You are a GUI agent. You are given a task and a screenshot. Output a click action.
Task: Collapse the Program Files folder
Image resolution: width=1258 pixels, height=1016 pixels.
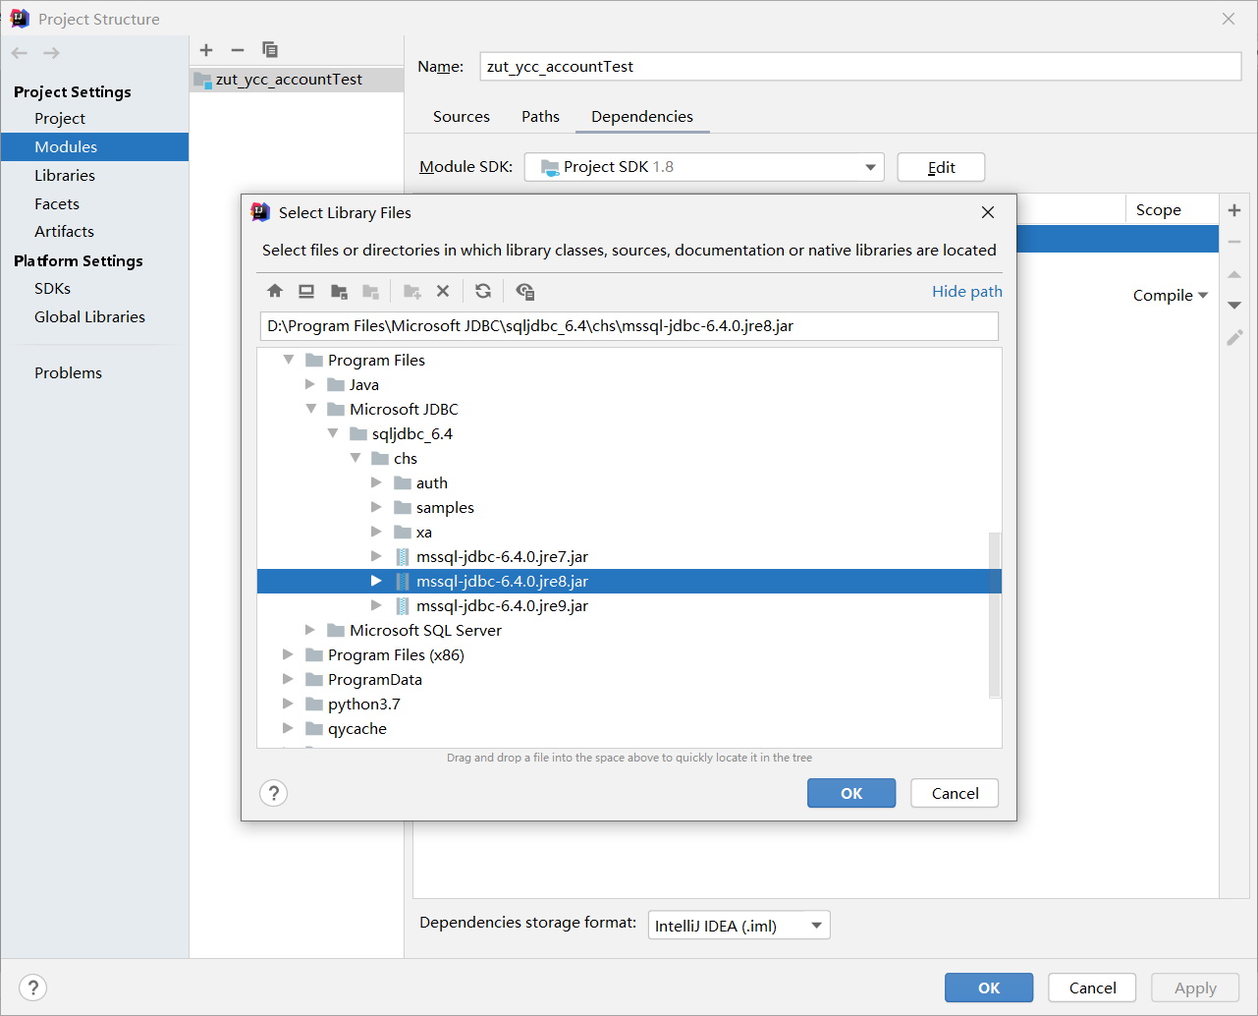tap(289, 360)
